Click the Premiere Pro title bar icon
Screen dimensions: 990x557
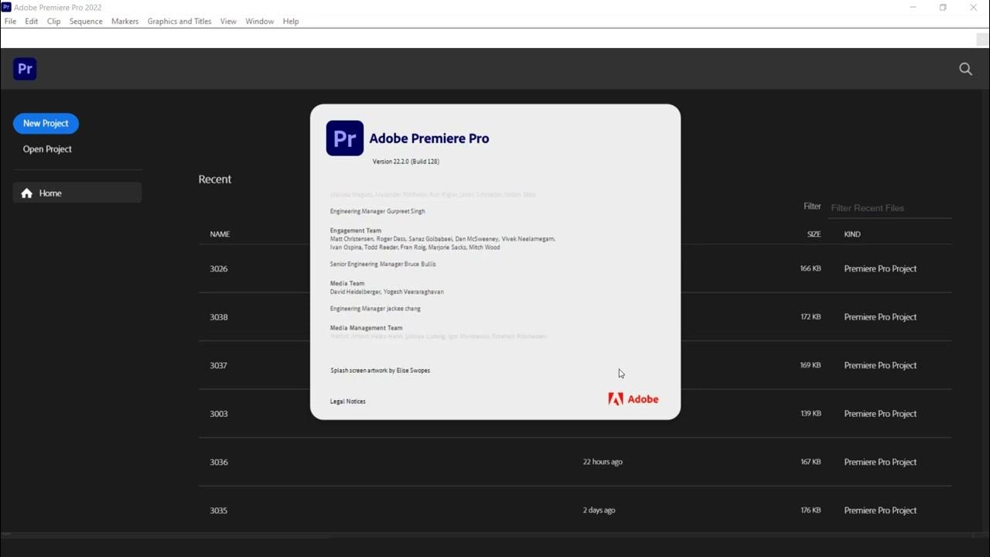[x=6, y=7]
